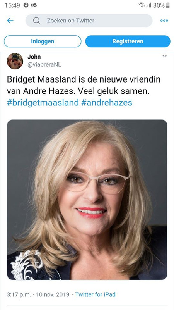Open the three-dots more options menu
174x310 pixels.
[164, 21]
